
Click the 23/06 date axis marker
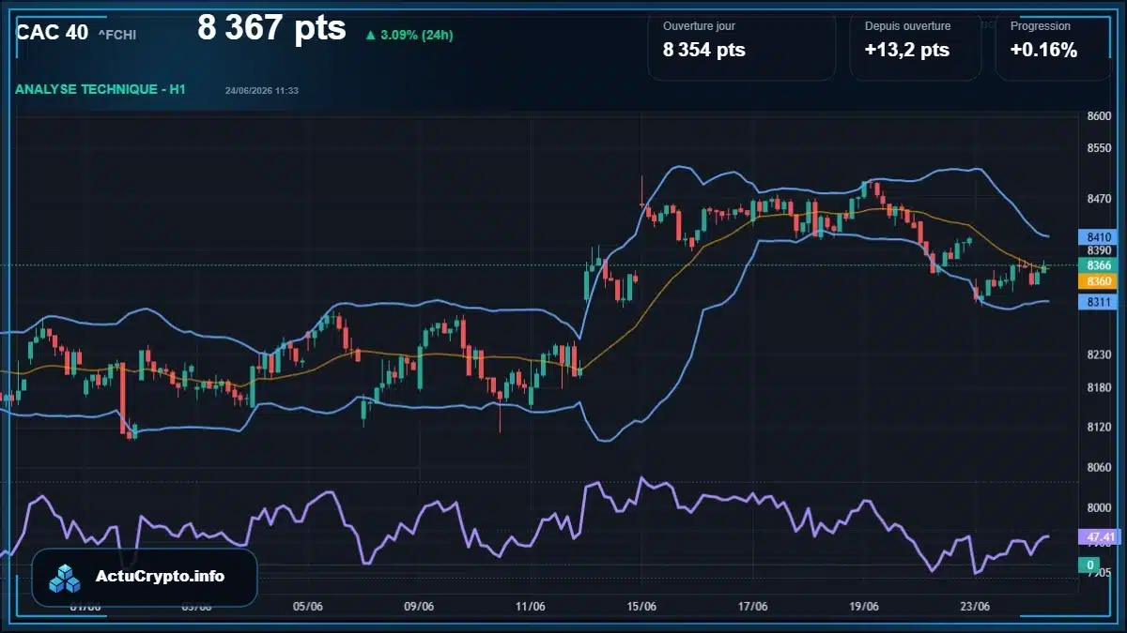(x=975, y=607)
